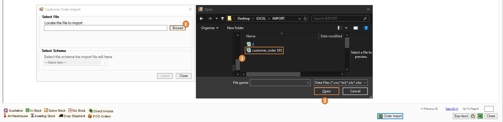
Task: Go to Next 20 results link
Action: (x=452, y=109)
